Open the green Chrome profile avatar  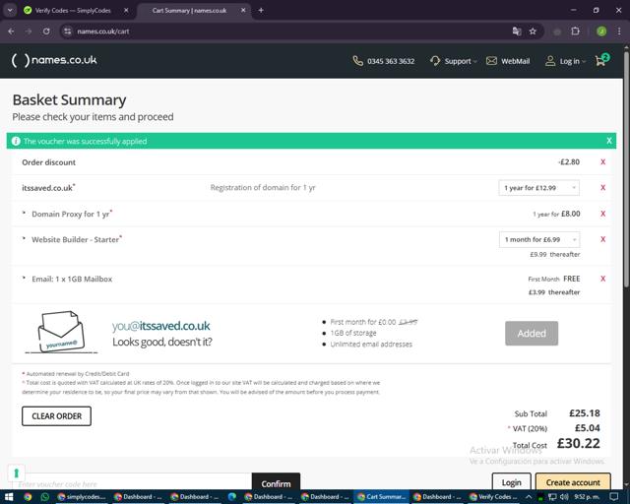pyautogui.click(x=601, y=31)
